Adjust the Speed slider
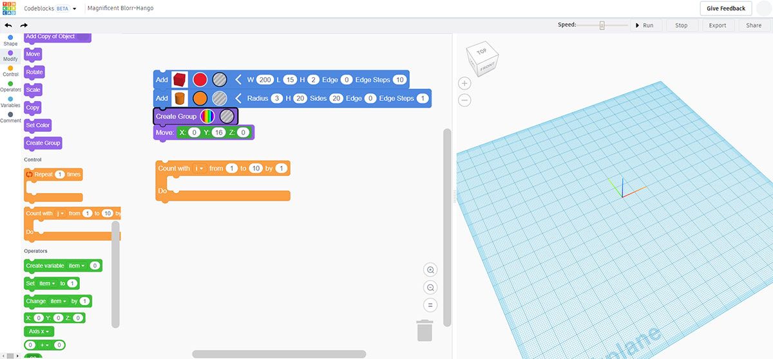Screen dimensions: 773x359 602,25
